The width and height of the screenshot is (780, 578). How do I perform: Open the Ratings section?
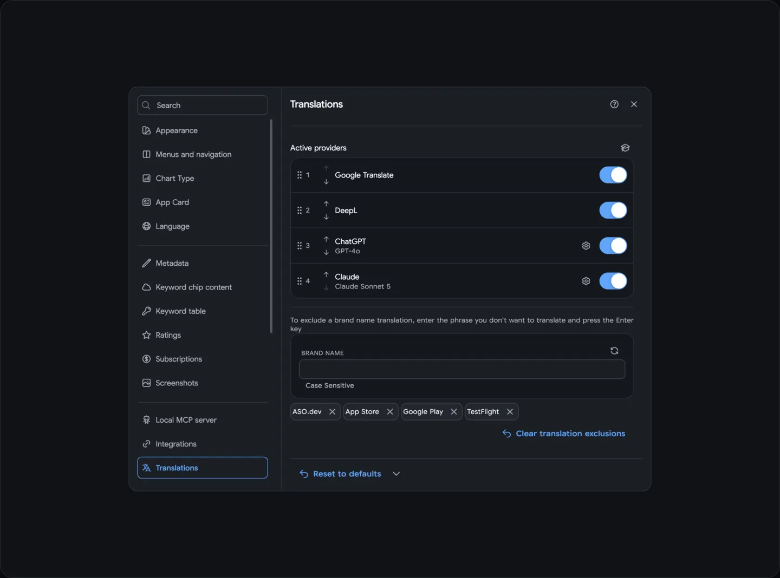[x=203, y=335]
